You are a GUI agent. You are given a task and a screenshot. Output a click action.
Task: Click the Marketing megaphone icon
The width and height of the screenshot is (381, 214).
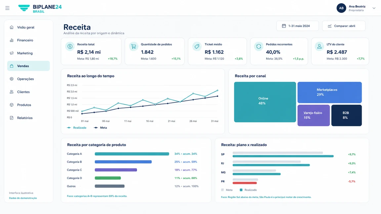tap(12, 53)
